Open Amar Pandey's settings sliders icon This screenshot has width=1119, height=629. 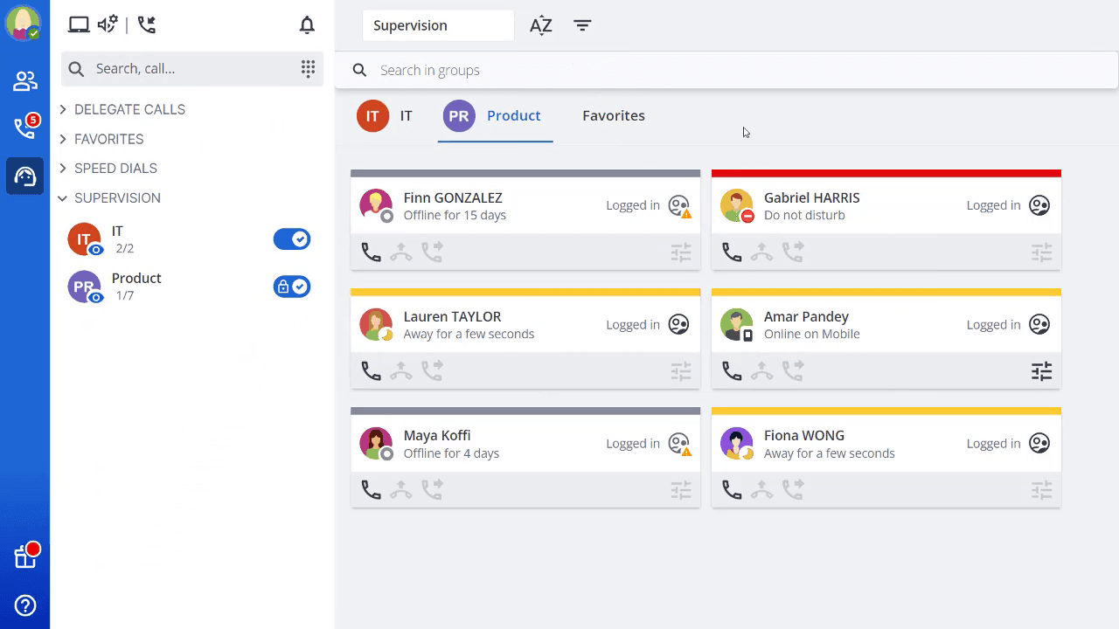coord(1041,371)
